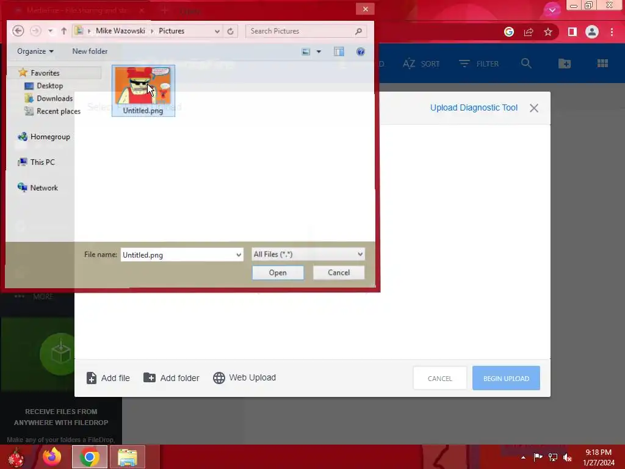Click the File name input box

coord(178,255)
